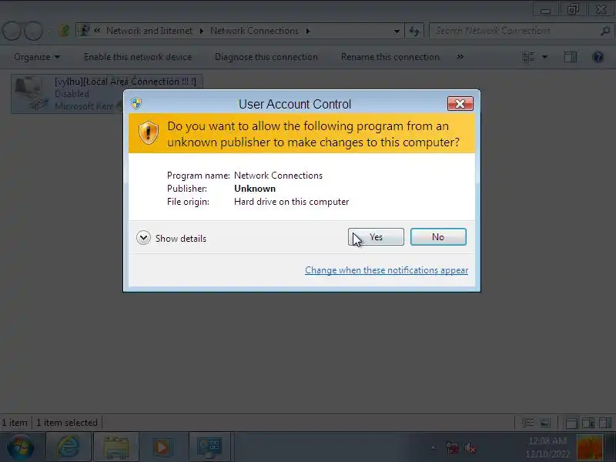Screen dimensions: 616x462
Task: Click Network Connections taskbar button
Action: [x=209, y=447]
